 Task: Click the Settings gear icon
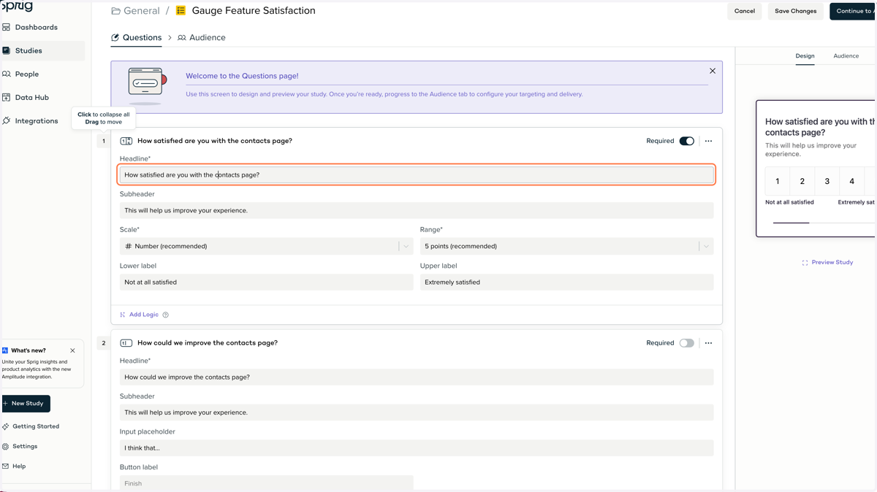6,446
